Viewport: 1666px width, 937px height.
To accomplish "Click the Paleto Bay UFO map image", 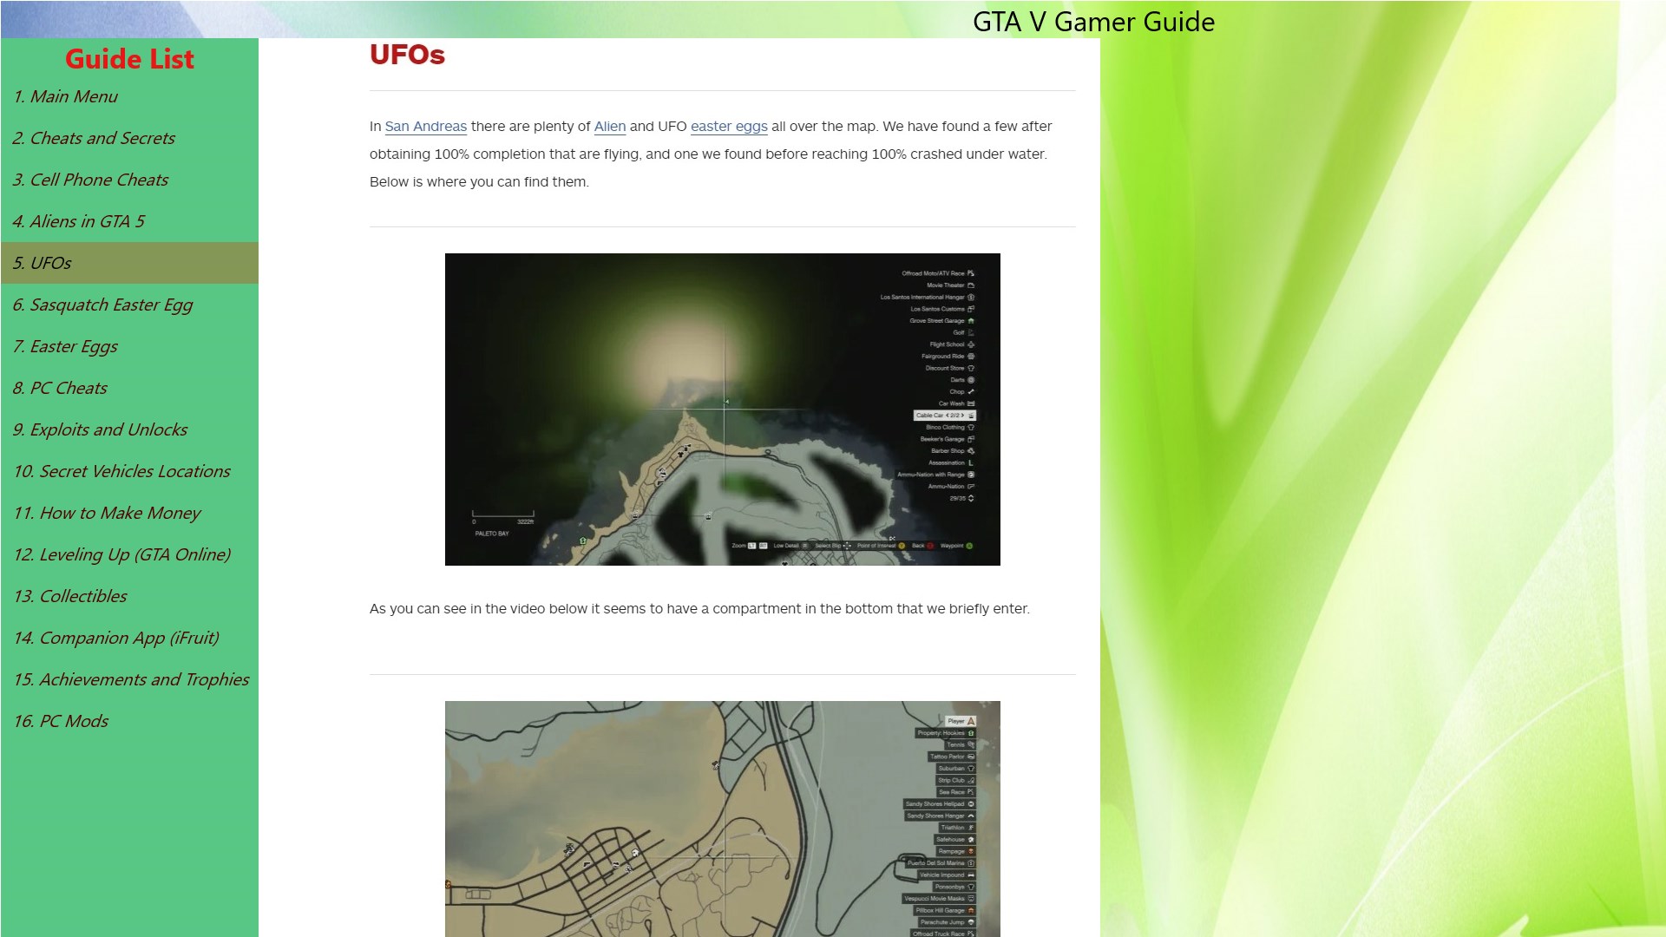I will pyautogui.click(x=722, y=409).
